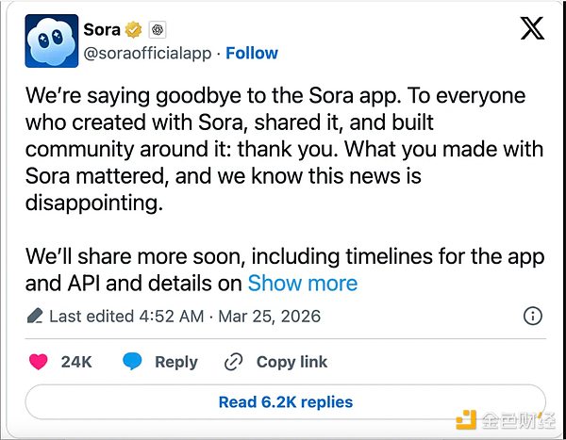Click the blue reply speech bubble icon
This screenshot has width=566, height=440.
[x=133, y=362]
